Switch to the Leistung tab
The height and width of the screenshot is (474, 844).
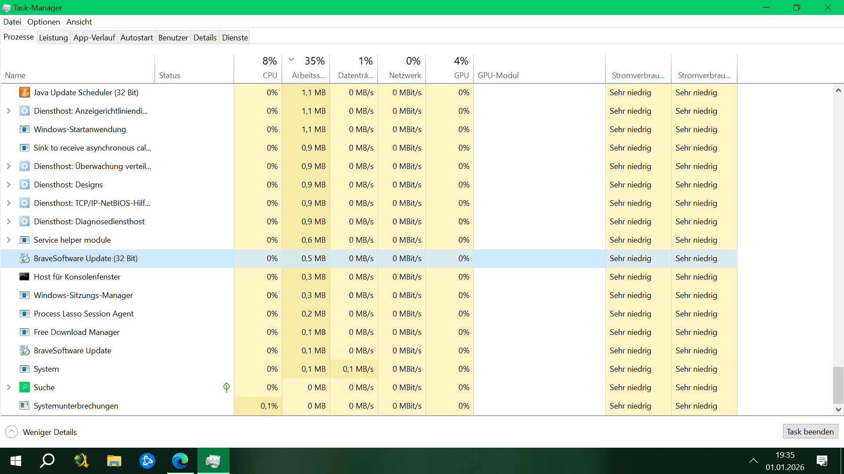53,38
